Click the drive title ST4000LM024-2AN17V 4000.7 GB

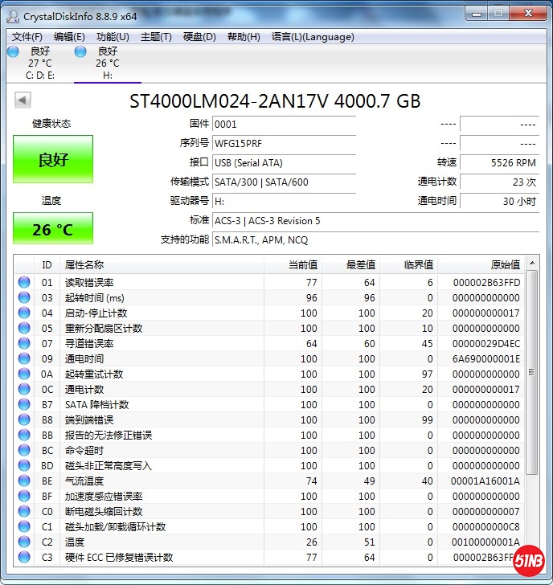pos(275,101)
